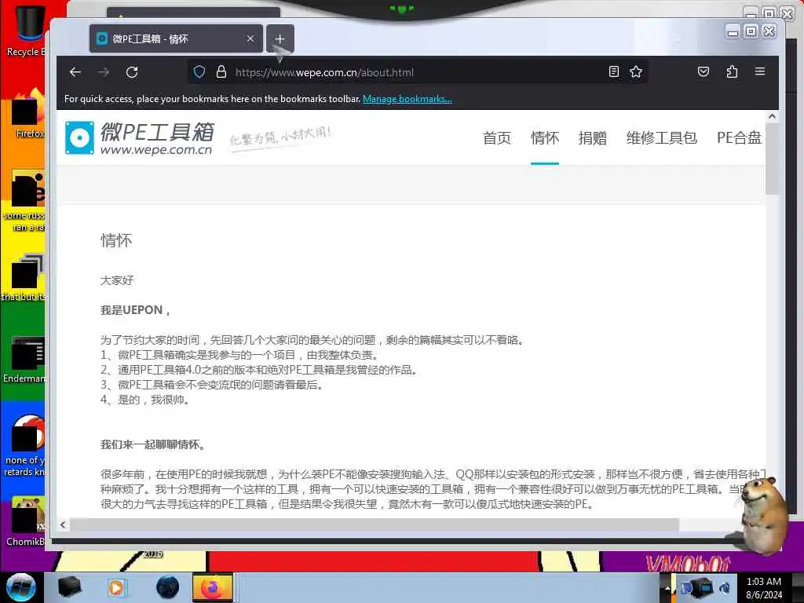Click the 大家好 greeting text
This screenshot has width=804, height=603.
[117, 280]
